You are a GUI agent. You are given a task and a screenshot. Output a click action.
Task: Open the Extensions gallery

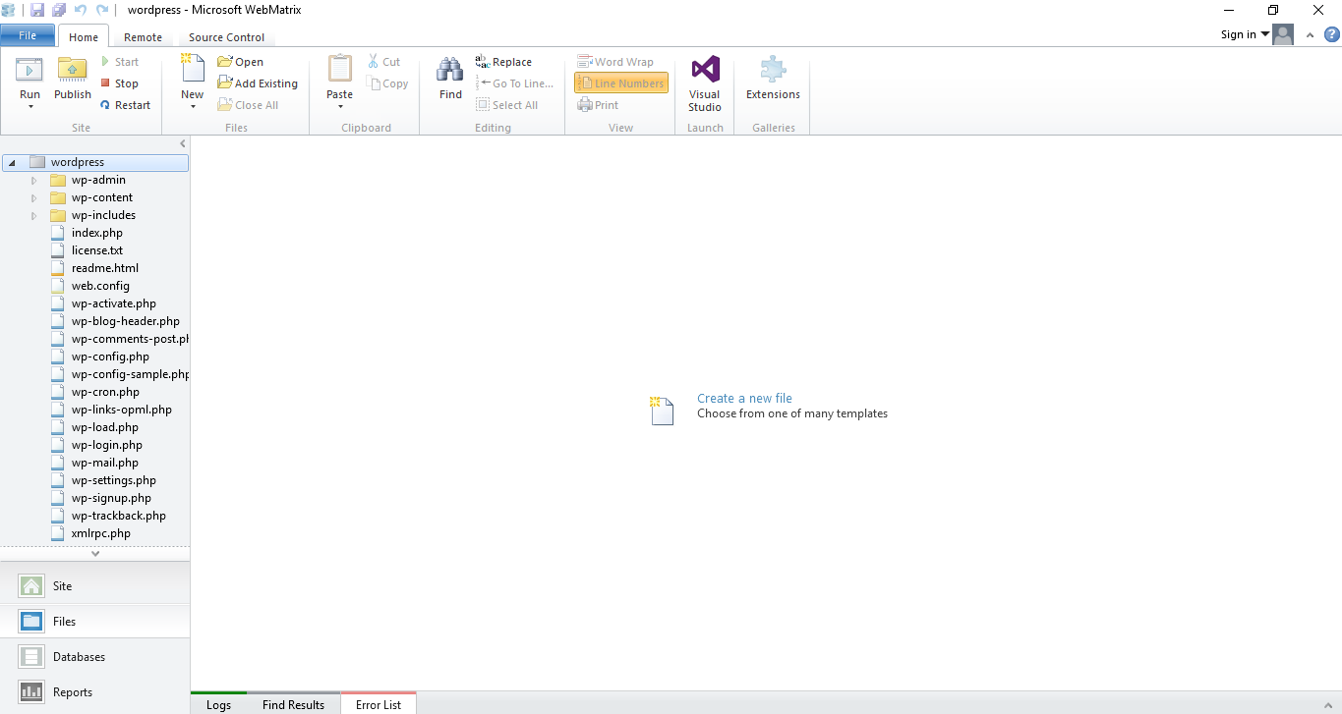click(x=773, y=79)
